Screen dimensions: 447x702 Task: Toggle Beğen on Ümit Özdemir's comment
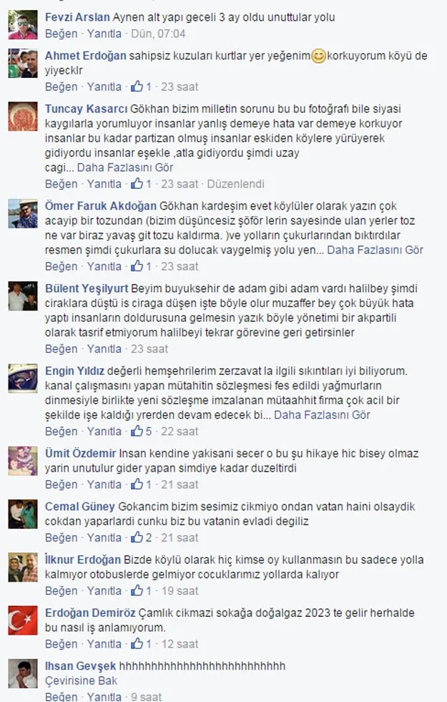(x=61, y=484)
